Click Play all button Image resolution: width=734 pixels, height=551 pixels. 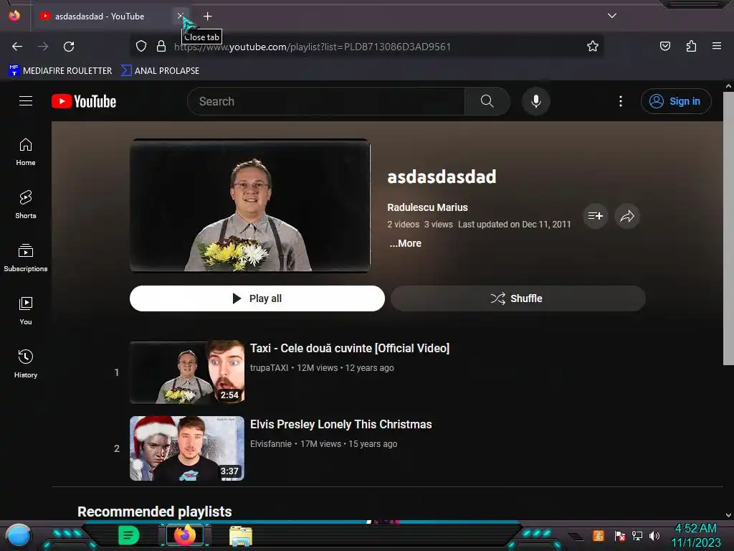click(x=257, y=298)
